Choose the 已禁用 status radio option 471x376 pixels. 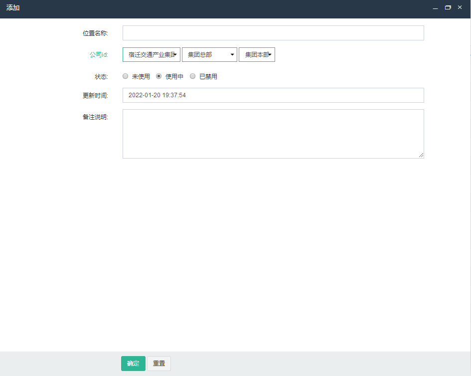click(193, 76)
